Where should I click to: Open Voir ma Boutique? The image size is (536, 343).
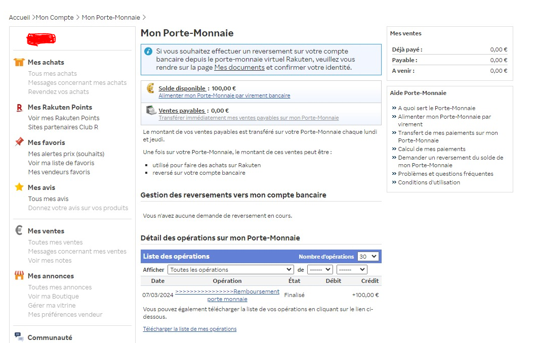[x=53, y=296]
